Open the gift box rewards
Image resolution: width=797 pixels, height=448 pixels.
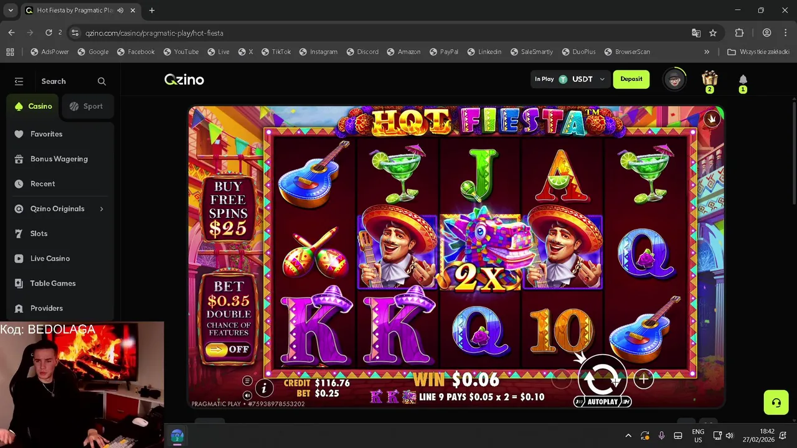click(709, 79)
